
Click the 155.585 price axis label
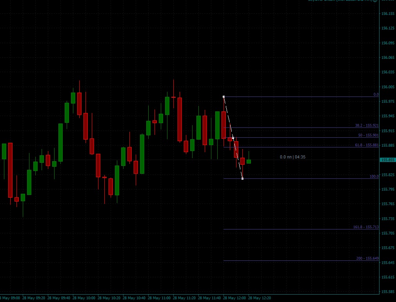click(x=388, y=292)
